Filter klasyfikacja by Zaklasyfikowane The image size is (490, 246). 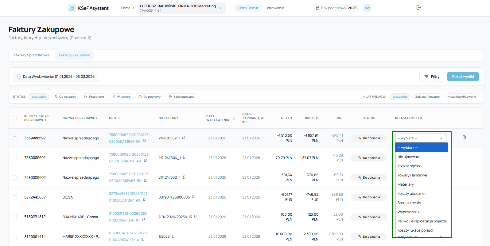427,97
